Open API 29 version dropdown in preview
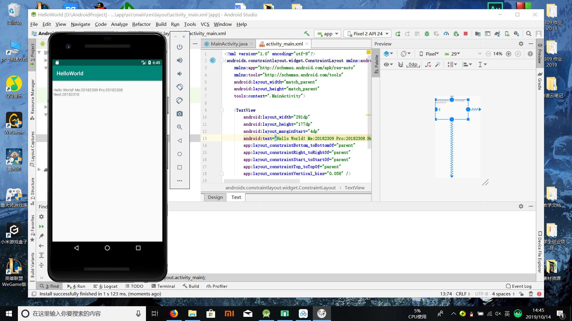572x321 pixels. coord(453,54)
